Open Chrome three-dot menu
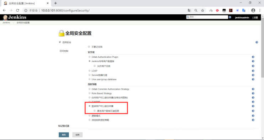Image resolution: width=264 pixels, height=140 pixels. pyautogui.click(x=260, y=10)
